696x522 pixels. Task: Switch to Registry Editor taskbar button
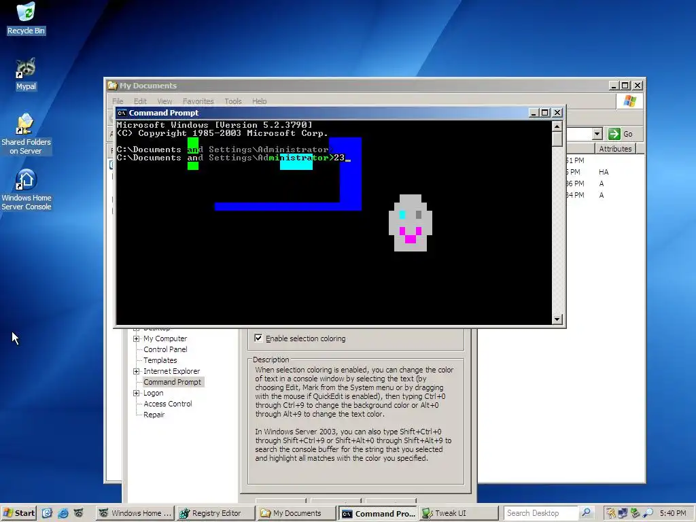point(215,513)
